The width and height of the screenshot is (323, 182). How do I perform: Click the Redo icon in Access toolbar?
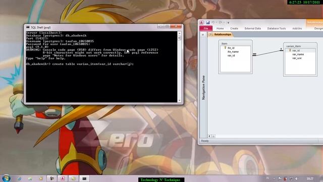click(x=220, y=22)
